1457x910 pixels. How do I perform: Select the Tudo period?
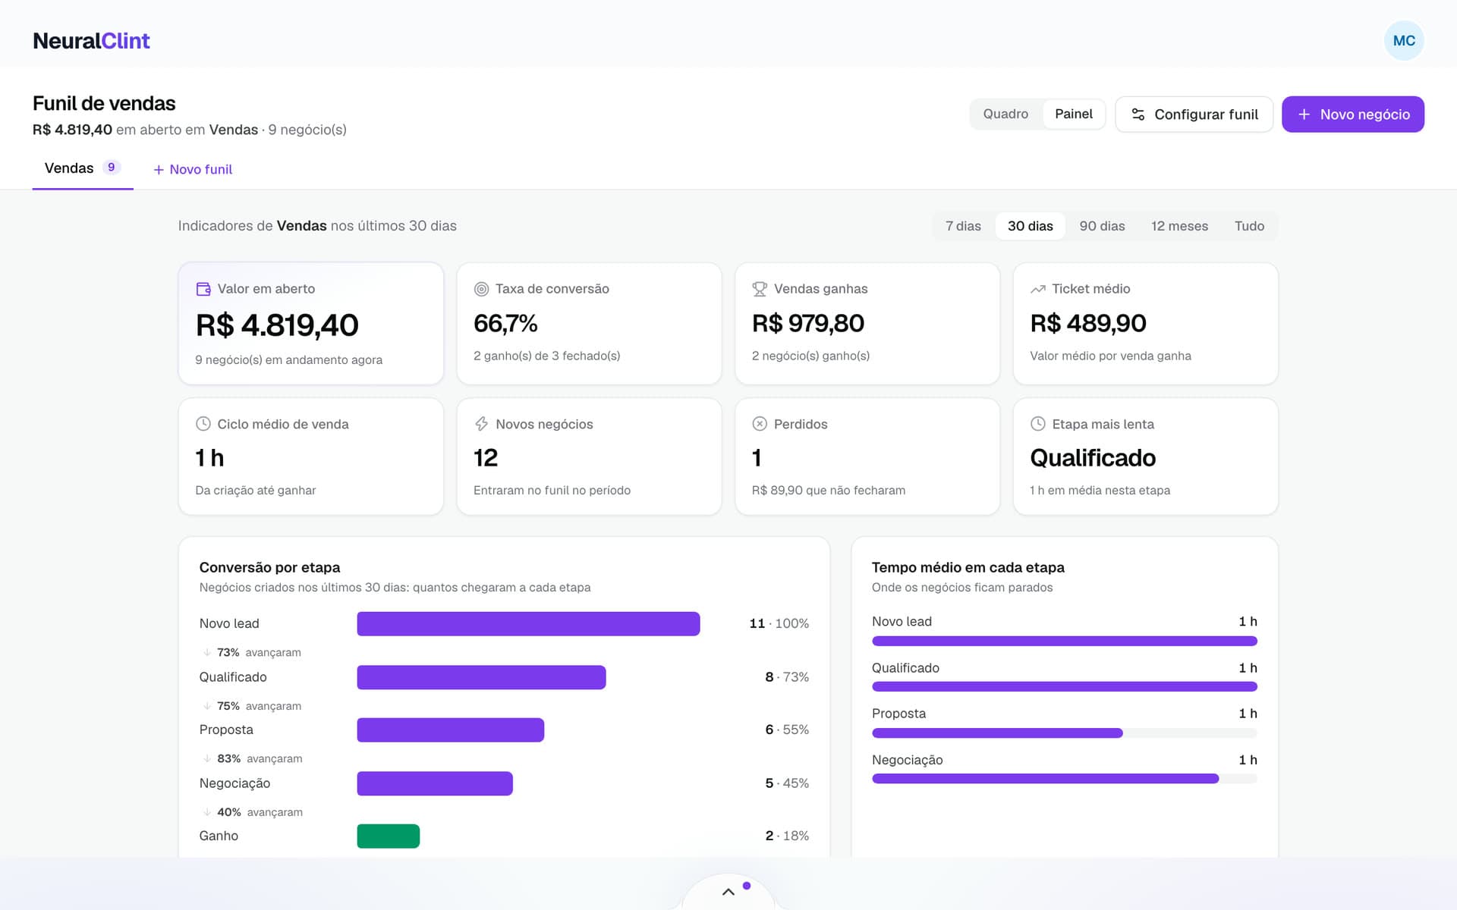[1249, 226]
